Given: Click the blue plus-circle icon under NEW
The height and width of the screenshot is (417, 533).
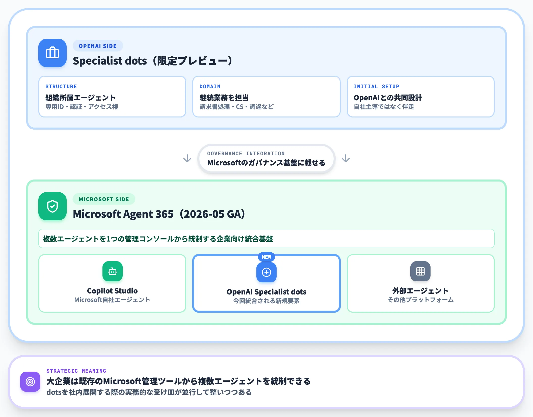Looking at the screenshot, I should pyautogui.click(x=266, y=272).
